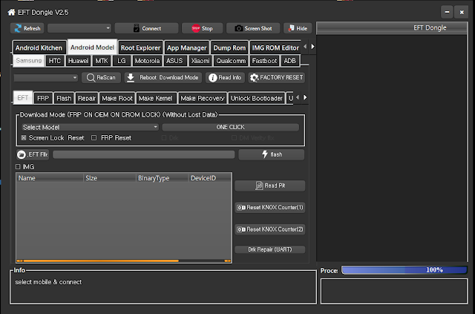The width and height of the screenshot is (475, 314).
Task: Select the Qualcomm tab
Action: tap(231, 61)
